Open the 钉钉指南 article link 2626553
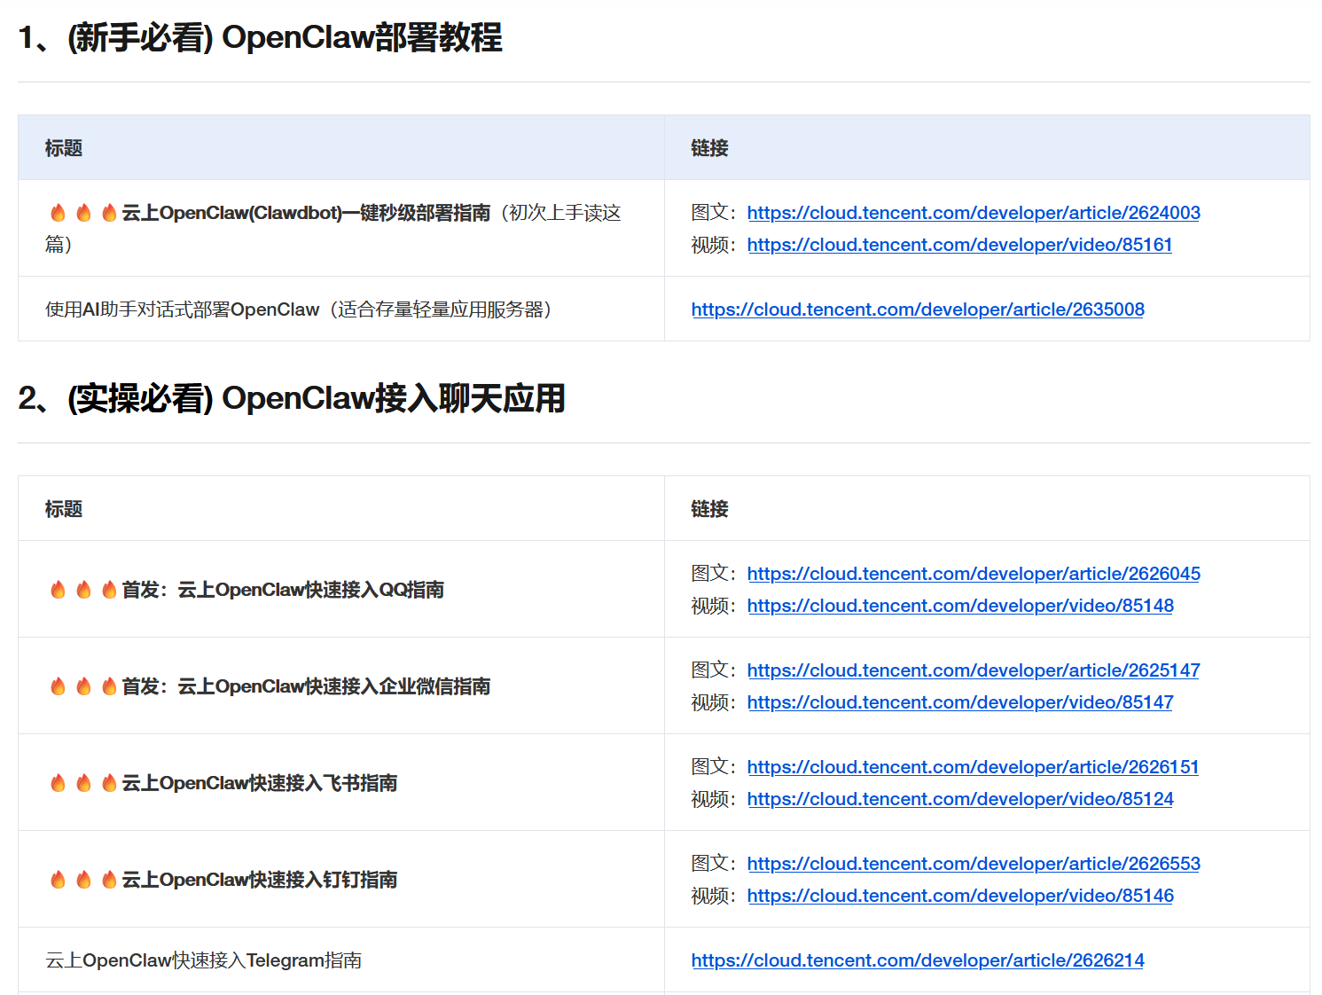Image resolution: width=1322 pixels, height=995 pixels. (x=974, y=864)
